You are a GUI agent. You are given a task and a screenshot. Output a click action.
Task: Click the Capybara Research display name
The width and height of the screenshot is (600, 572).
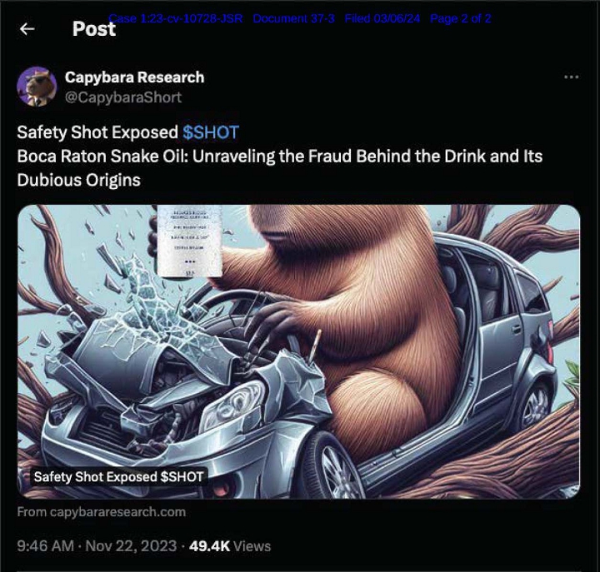tap(134, 77)
